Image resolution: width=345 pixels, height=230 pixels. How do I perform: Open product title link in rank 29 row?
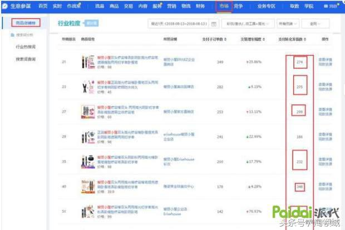(127, 134)
